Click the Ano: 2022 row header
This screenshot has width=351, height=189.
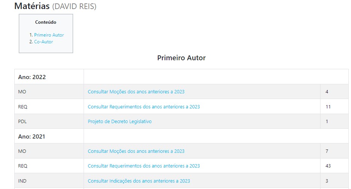point(32,77)
